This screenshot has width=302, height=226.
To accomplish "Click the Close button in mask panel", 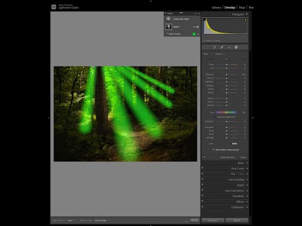I will [x=243, y=158].
